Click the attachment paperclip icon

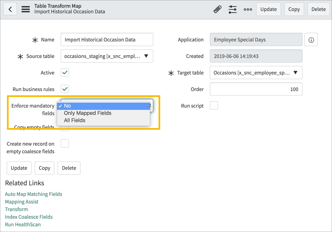[x=217, y=9]
